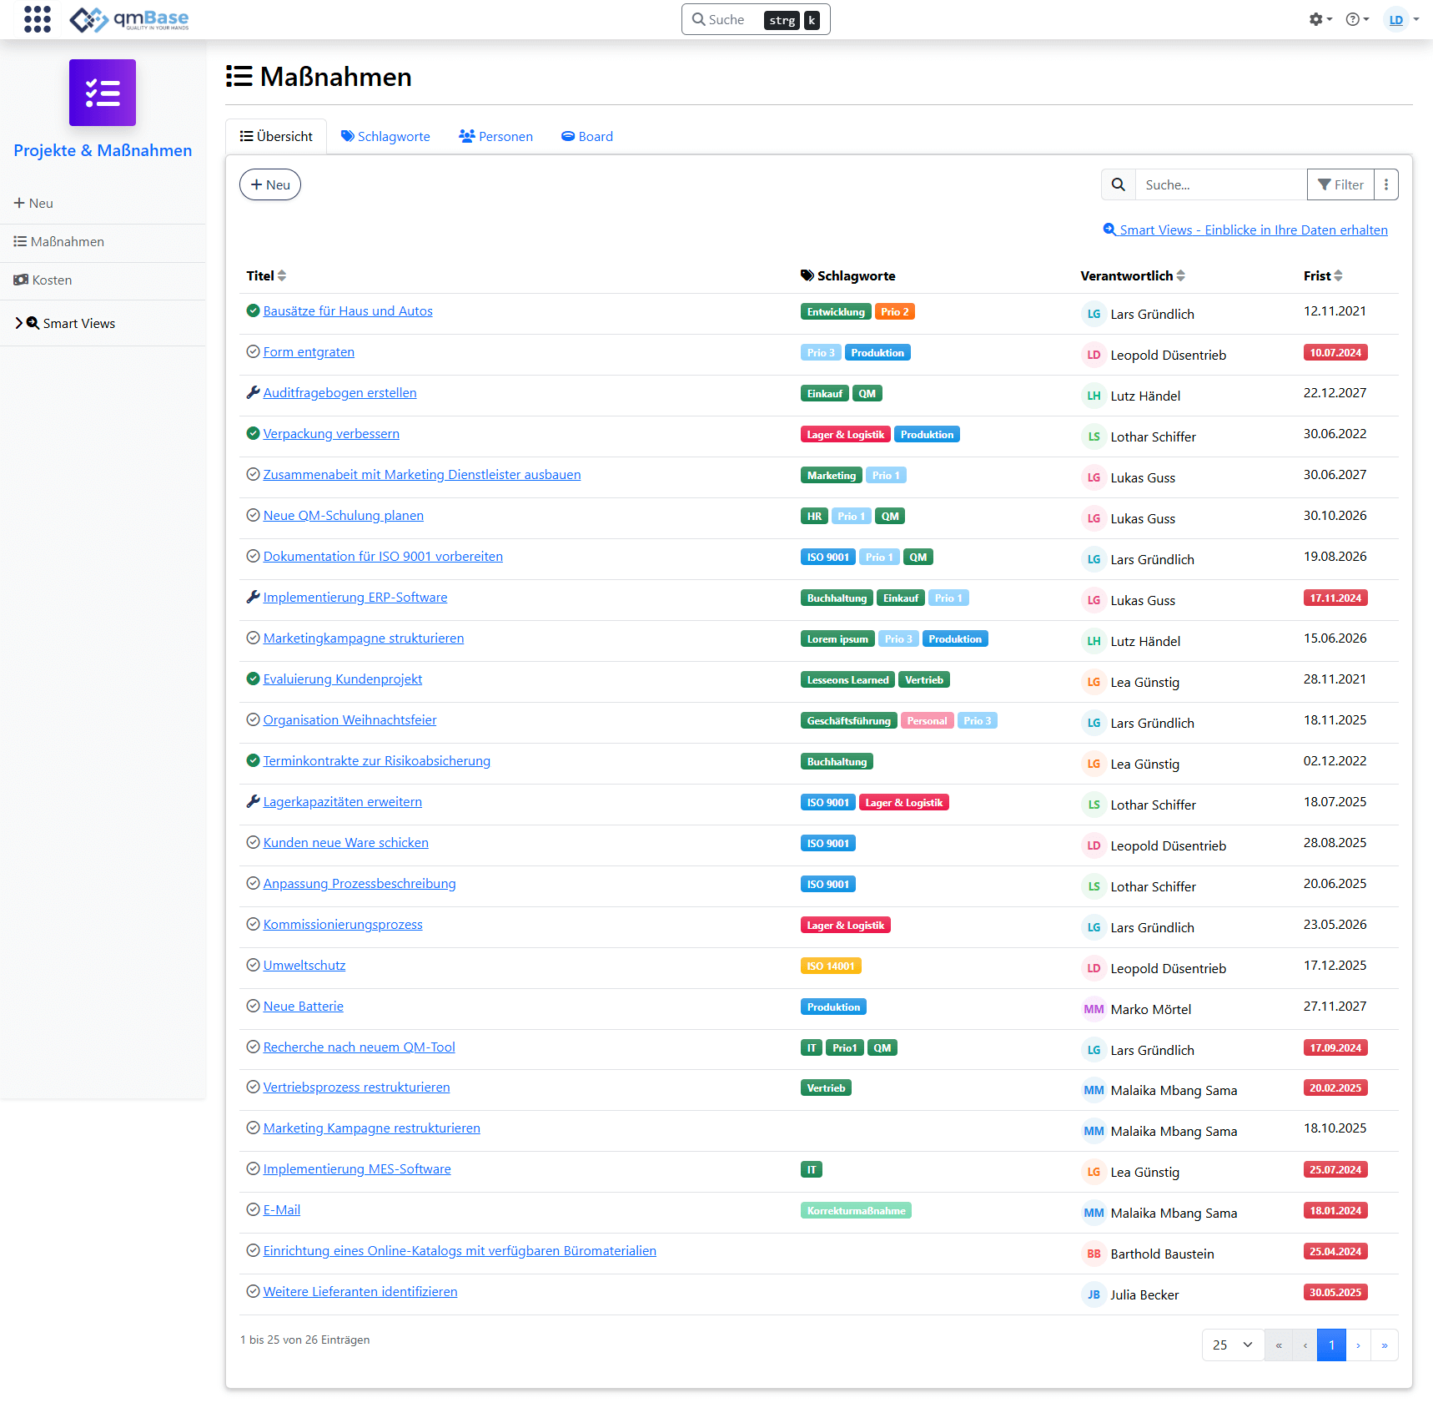Open the Implementierung ERP-Software link
The height and width of the screenshot is (1423, 1433).
[355, 597]
